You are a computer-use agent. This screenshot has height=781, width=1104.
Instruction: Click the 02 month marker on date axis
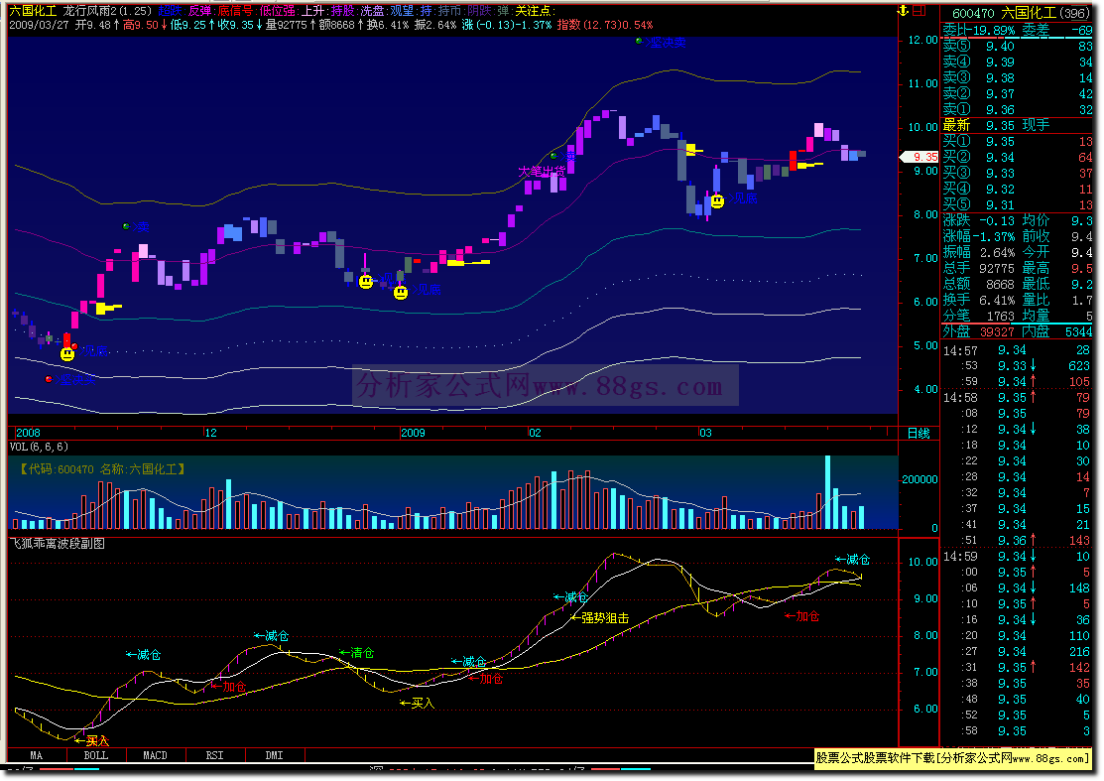tap(535, 433)
